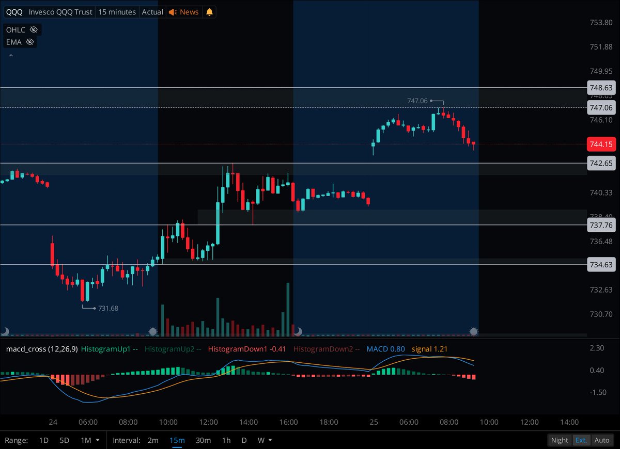Open the 1M range dropdown
The width and height of the screenshot is (620, 449).
(90, 440)
